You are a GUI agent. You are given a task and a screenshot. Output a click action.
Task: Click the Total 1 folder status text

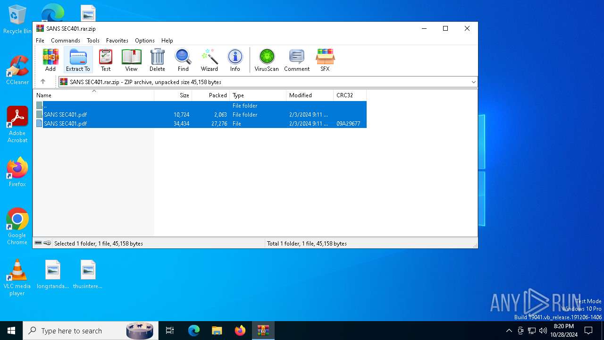click(x=307, y=244)
